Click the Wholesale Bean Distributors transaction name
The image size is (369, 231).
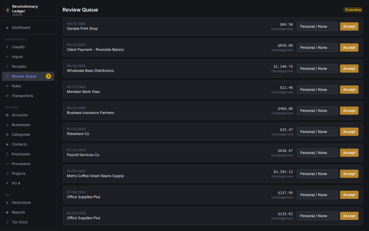click(90, 71)
